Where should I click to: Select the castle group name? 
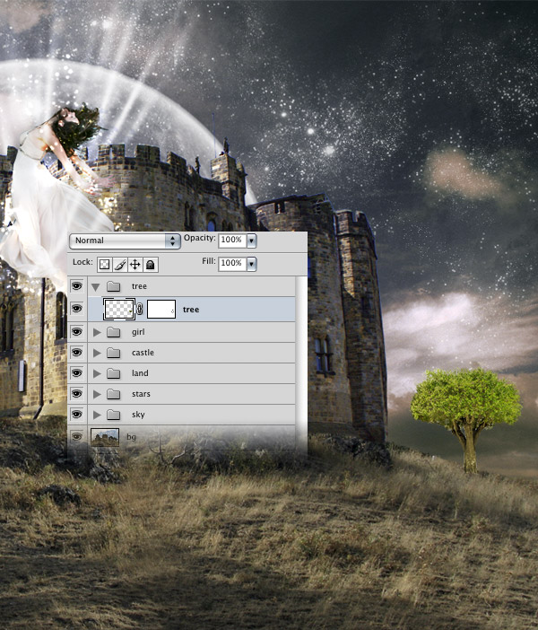click(x=143, y=353)
